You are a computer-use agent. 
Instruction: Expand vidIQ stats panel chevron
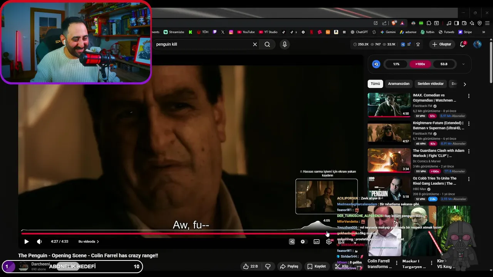[463, 64]
